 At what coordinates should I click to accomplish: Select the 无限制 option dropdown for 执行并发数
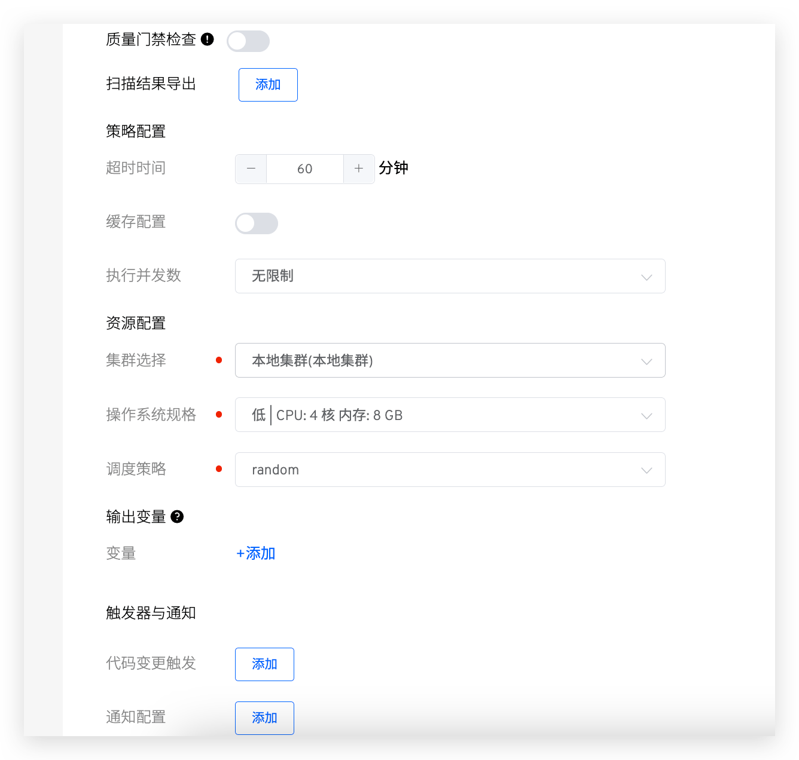coord(450,276)
